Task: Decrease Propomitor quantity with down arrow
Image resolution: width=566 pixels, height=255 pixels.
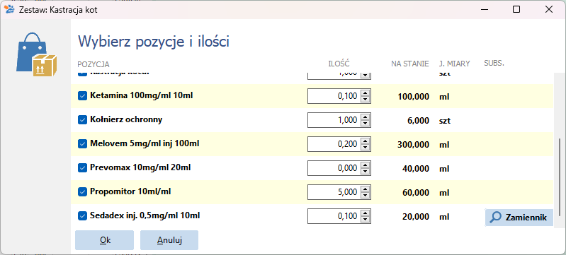Action: [x=366, y=196]
